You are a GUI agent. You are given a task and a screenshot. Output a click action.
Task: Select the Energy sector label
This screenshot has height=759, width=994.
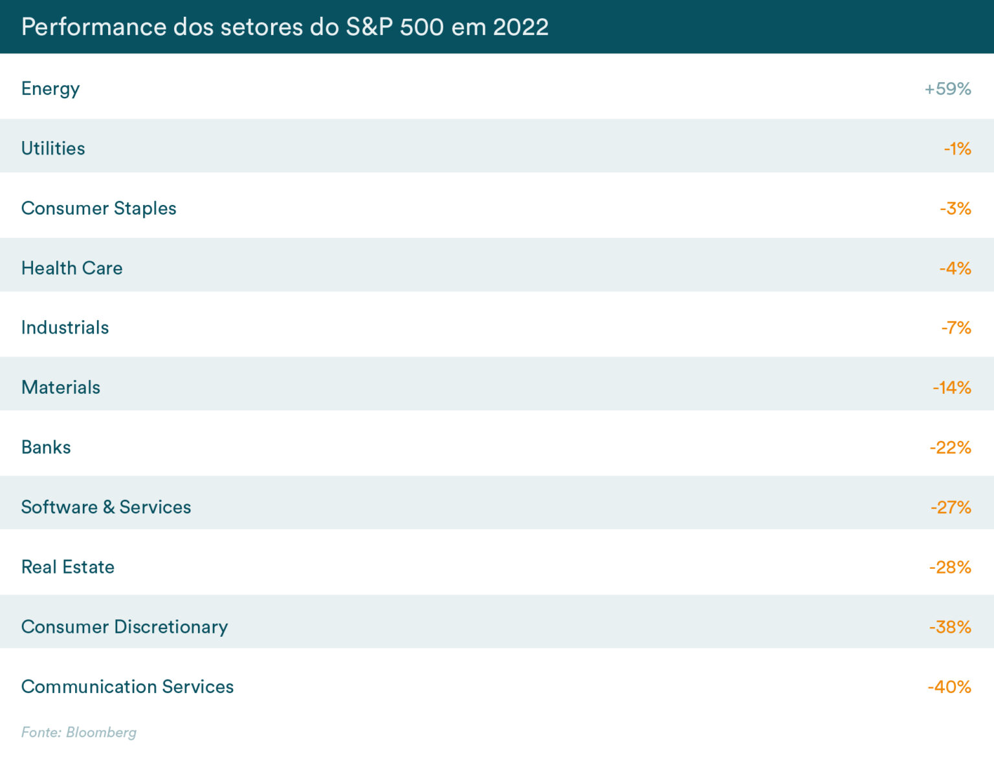[50, 89]
